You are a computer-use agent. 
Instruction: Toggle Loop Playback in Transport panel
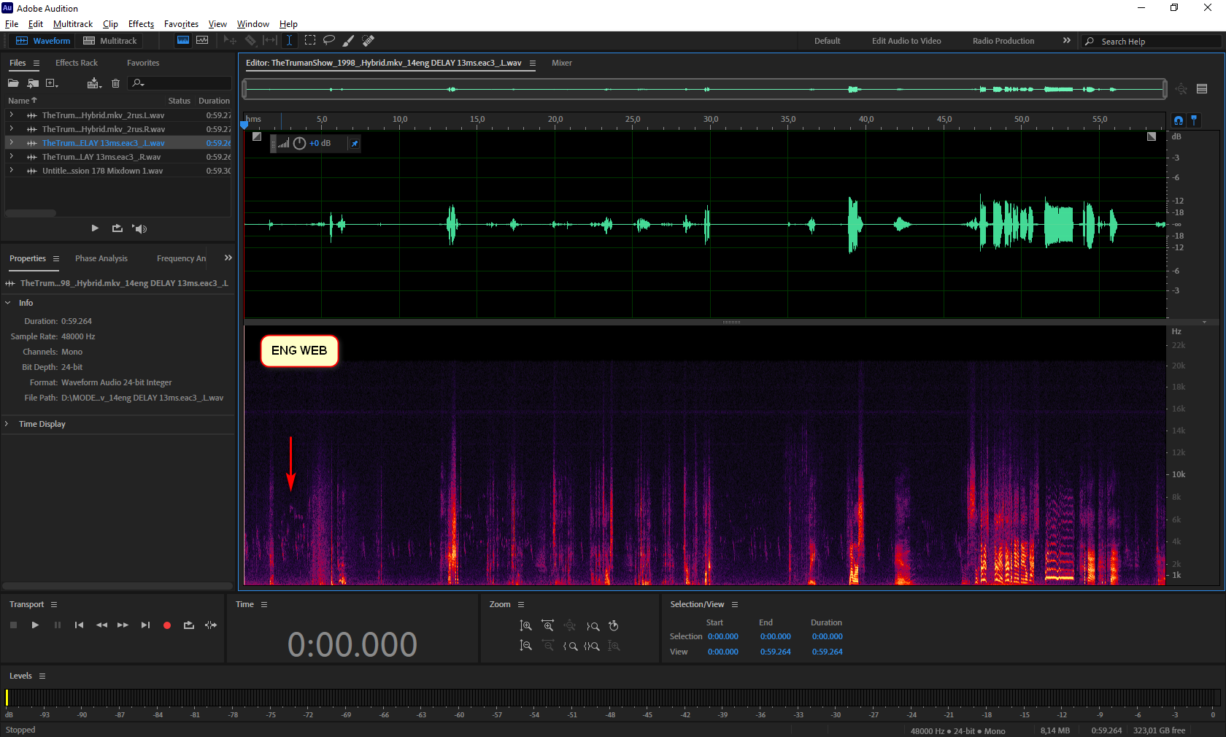[189, 625]
